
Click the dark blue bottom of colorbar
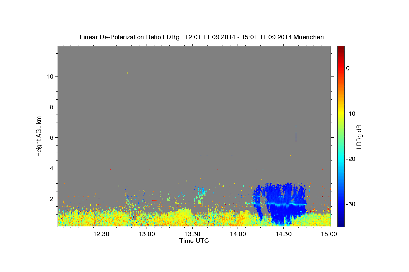[341, 223]
